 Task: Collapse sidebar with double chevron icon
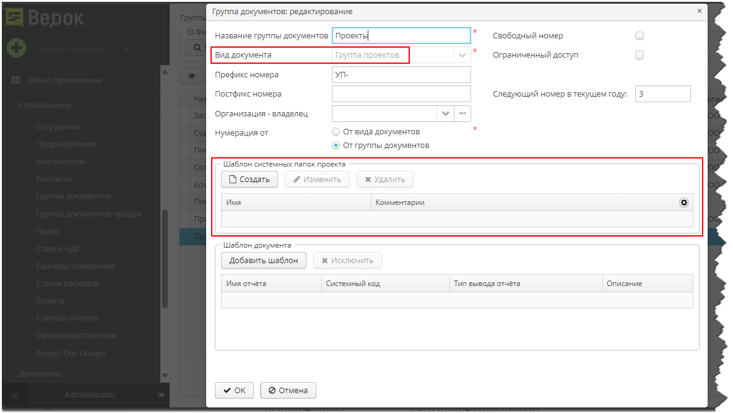[15, 395]
